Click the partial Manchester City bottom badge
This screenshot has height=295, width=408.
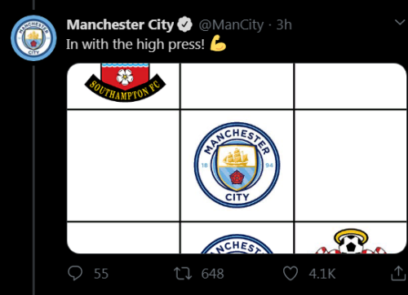coord(237,244)
